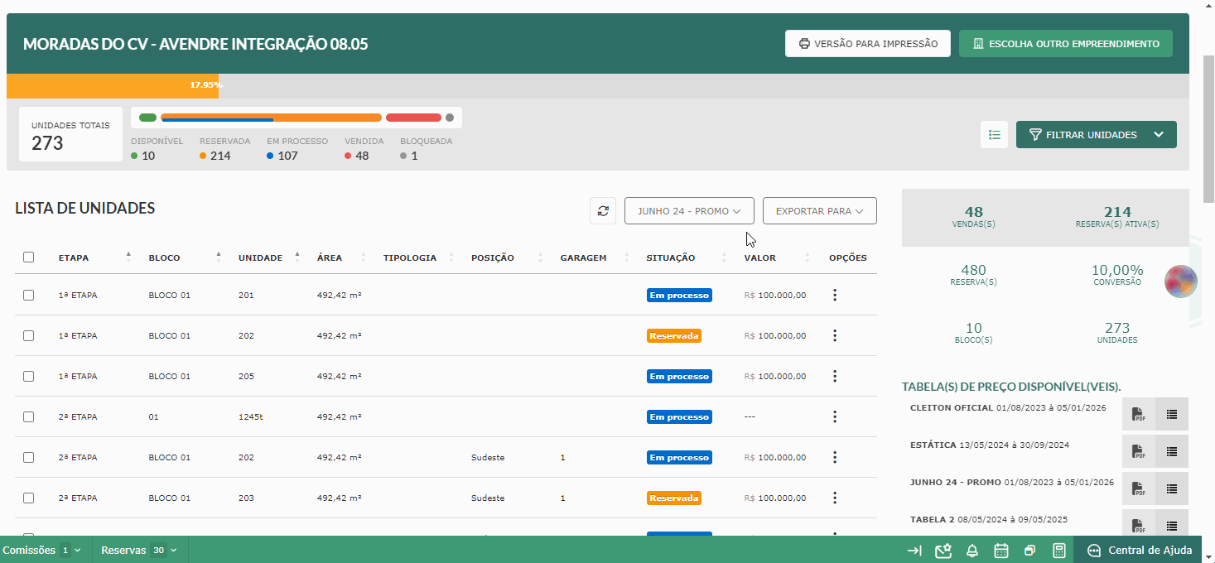
Task: Click the colorful assistant orb icon
Action: click(1181, 281)
